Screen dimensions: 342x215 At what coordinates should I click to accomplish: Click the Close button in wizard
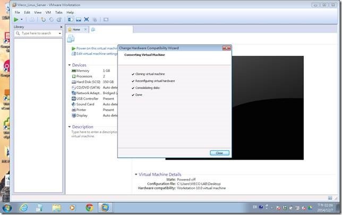click(219, 153)
